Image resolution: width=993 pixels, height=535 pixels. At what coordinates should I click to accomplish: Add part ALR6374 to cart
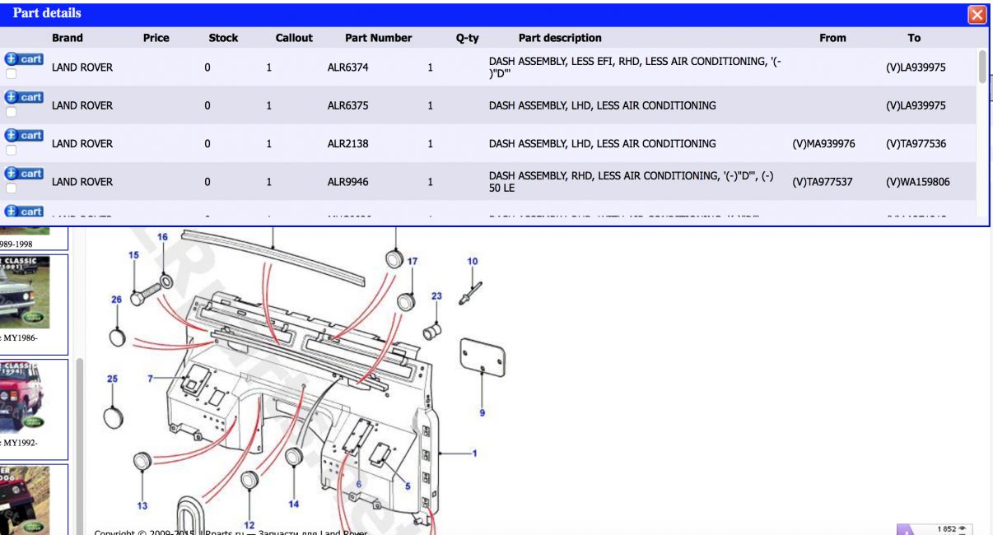click(23, 59)
